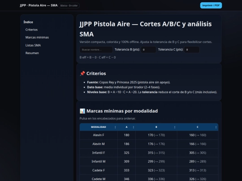Click the Tolerancia C points input
The image size is (242, 181).
pyautogui.click(x=192, y=50)
